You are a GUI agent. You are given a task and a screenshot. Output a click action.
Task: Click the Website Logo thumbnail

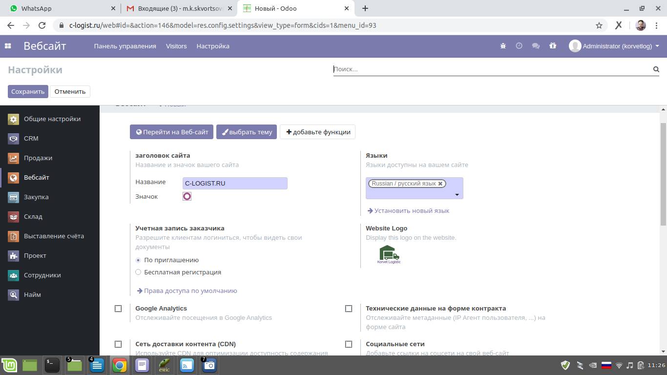coord(389,254)
